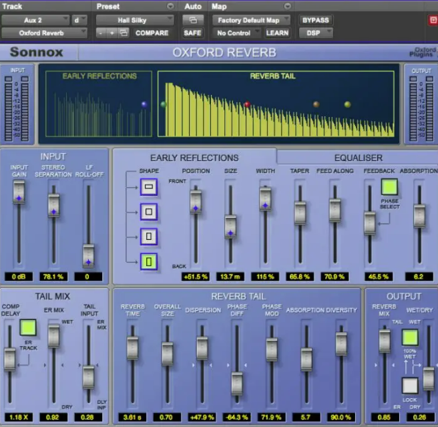Image resolution: width=438 pixels, height=427 pixels.
Task: Click the Wet/Dry slider handle
Action: 429,379
